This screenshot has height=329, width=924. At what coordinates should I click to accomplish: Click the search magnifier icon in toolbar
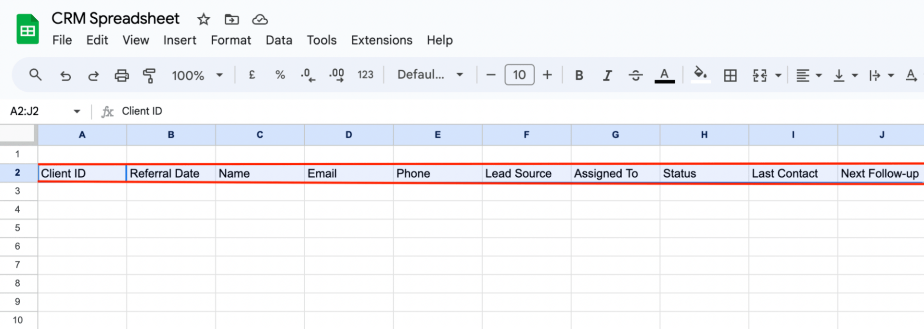35,75
